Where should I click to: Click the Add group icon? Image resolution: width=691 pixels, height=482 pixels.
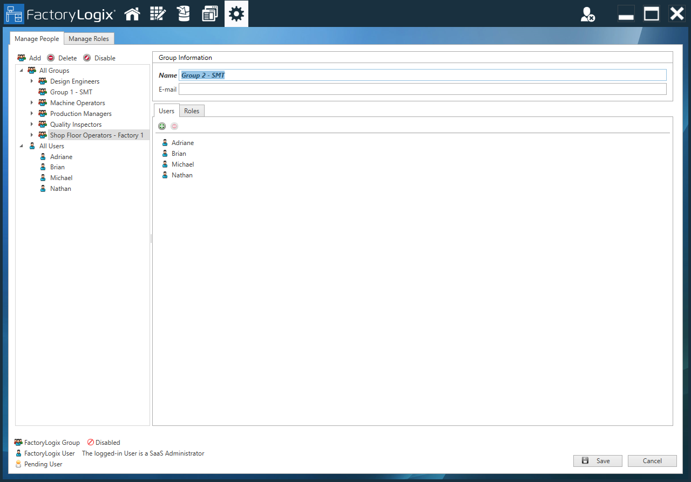22,58
